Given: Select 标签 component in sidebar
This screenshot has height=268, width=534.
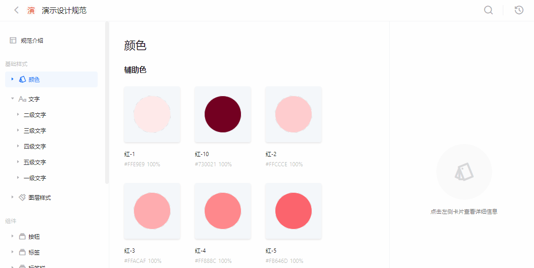Looking at the screenshot, I should coord(34,252).
